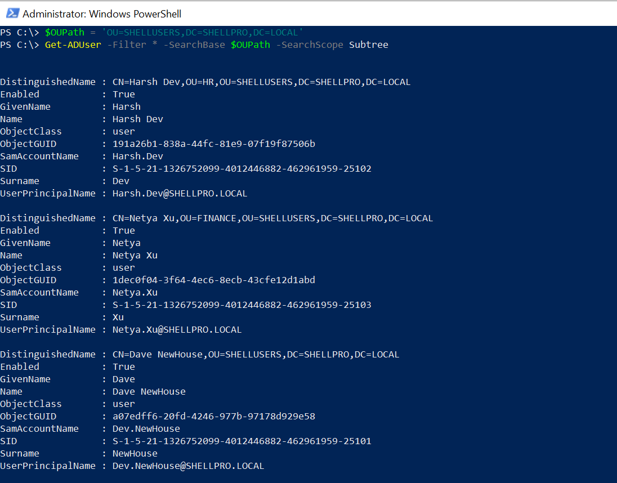Select the SamAccountName Dev.NewHouse
The height and width of the screenshot is (483, 617).
[146, 428]
